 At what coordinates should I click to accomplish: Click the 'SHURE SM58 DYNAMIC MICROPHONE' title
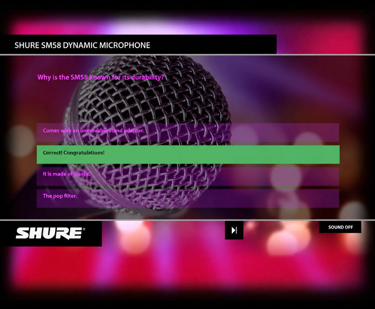click(82, 45)
